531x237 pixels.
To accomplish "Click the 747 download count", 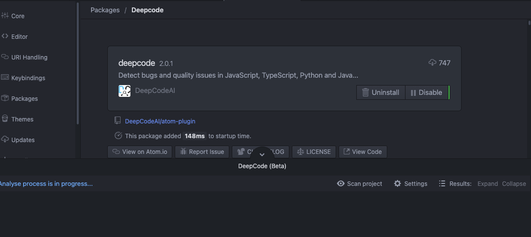I will click(444, 63).
